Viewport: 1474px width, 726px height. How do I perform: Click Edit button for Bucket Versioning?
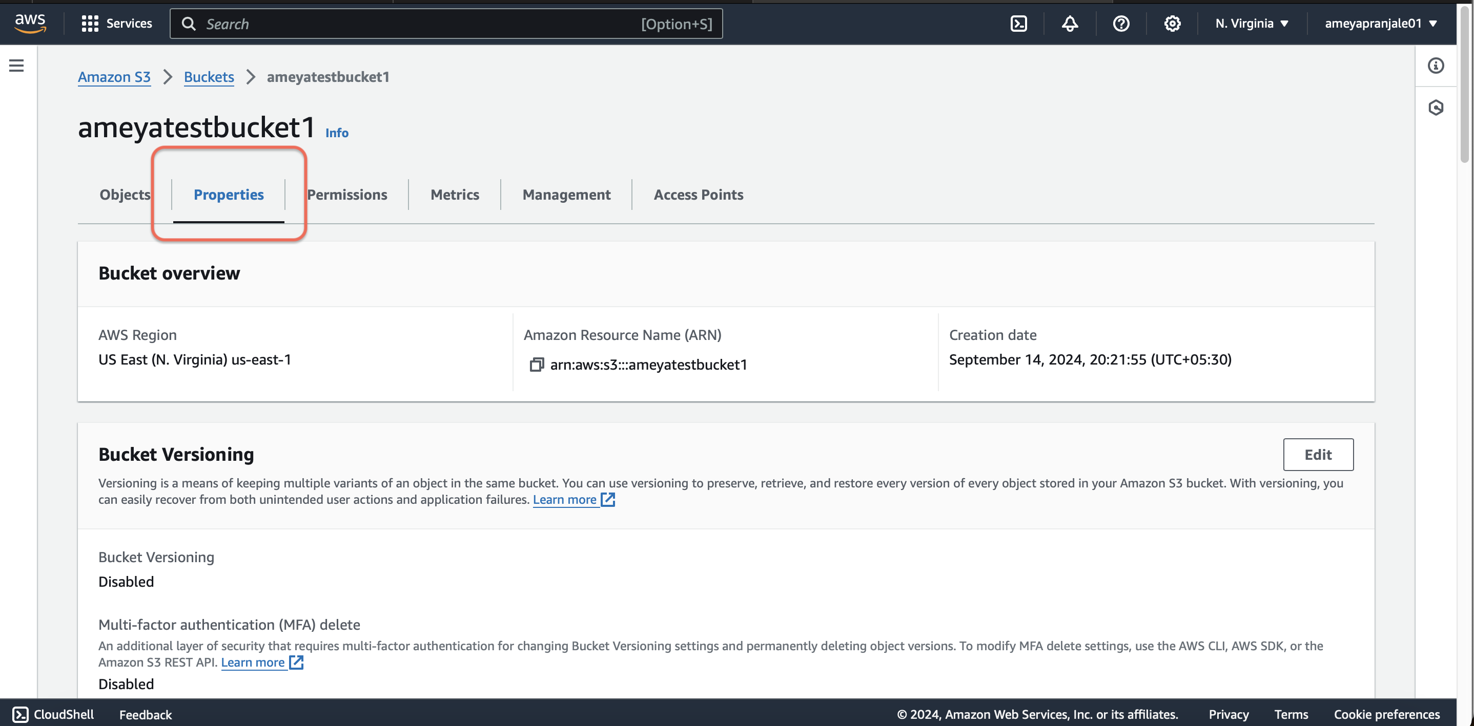[1318, 454]
